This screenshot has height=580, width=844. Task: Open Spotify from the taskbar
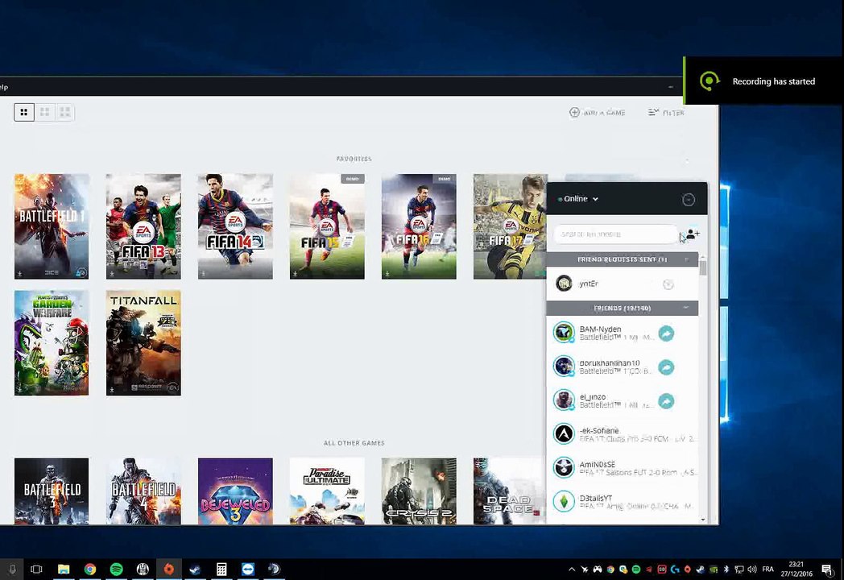point(116,570)
